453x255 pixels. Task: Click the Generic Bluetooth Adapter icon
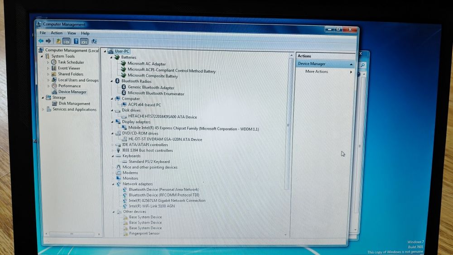(x=124, y=87)
